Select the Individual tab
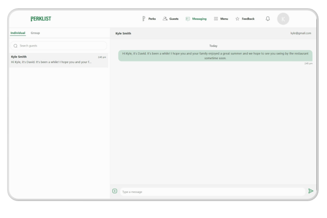The height and width of the screenshot is (218, 327). pyautogui.click(x=18, y=33)
